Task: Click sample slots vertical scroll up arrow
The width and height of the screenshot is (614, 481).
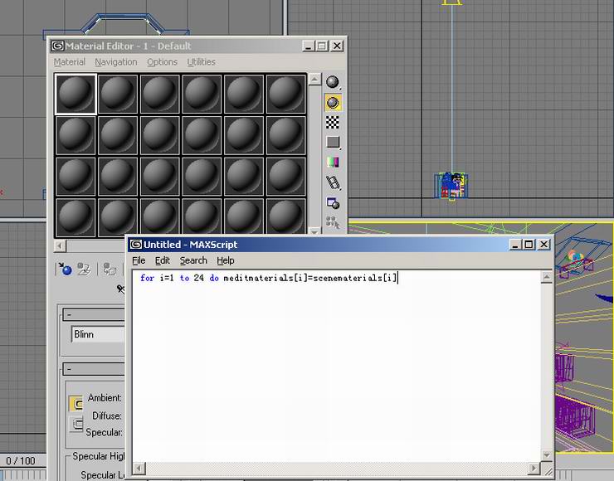Action: (x=314, y=79)
